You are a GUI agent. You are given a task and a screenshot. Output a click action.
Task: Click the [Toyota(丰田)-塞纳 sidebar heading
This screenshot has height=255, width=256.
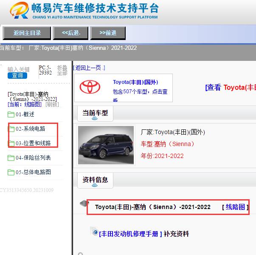click(x=32, y=97)
